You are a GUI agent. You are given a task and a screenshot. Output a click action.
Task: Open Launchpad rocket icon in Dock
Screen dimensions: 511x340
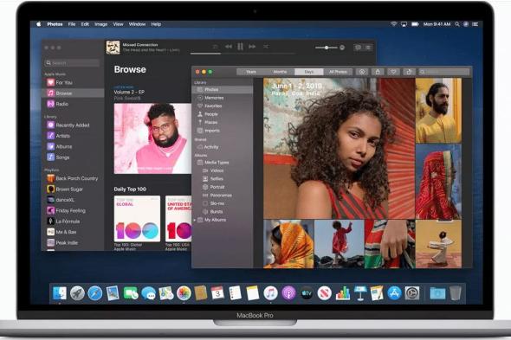pyautogui.click(x=77, y=293)
